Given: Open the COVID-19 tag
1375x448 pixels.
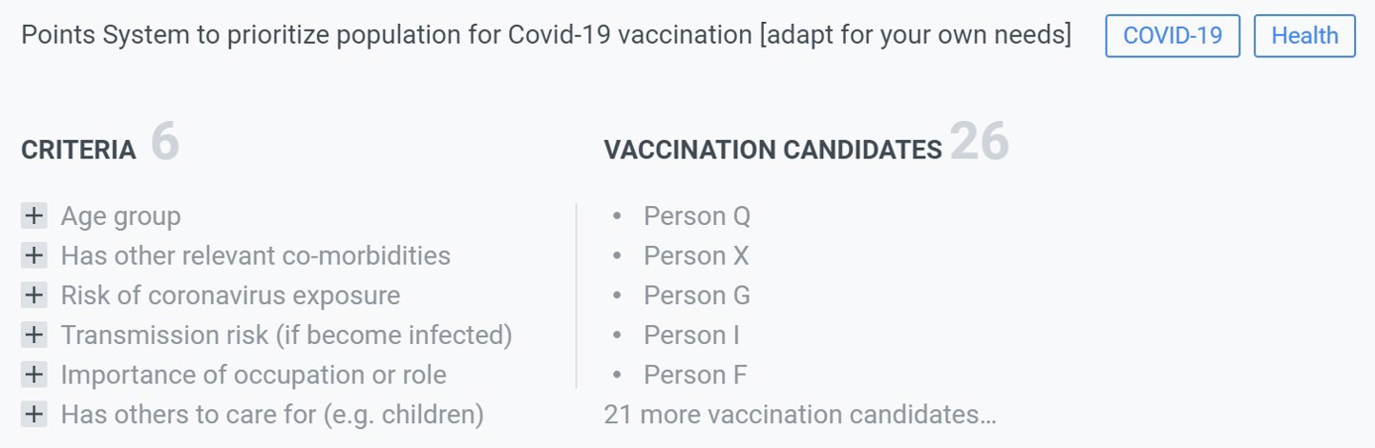Looking at the screenshot, I should [x=1172, y=36].
